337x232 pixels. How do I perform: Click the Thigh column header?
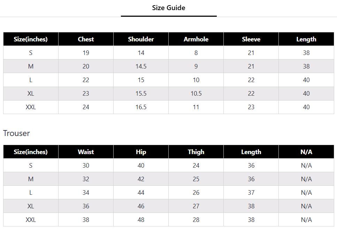(196, 152)
